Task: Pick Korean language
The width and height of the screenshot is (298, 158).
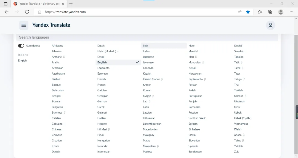Action: [147, 90]
